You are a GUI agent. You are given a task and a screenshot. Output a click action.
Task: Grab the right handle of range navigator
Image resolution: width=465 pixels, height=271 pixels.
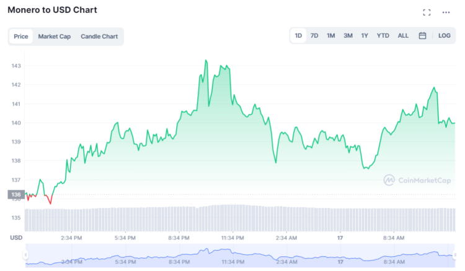point(454,255)
